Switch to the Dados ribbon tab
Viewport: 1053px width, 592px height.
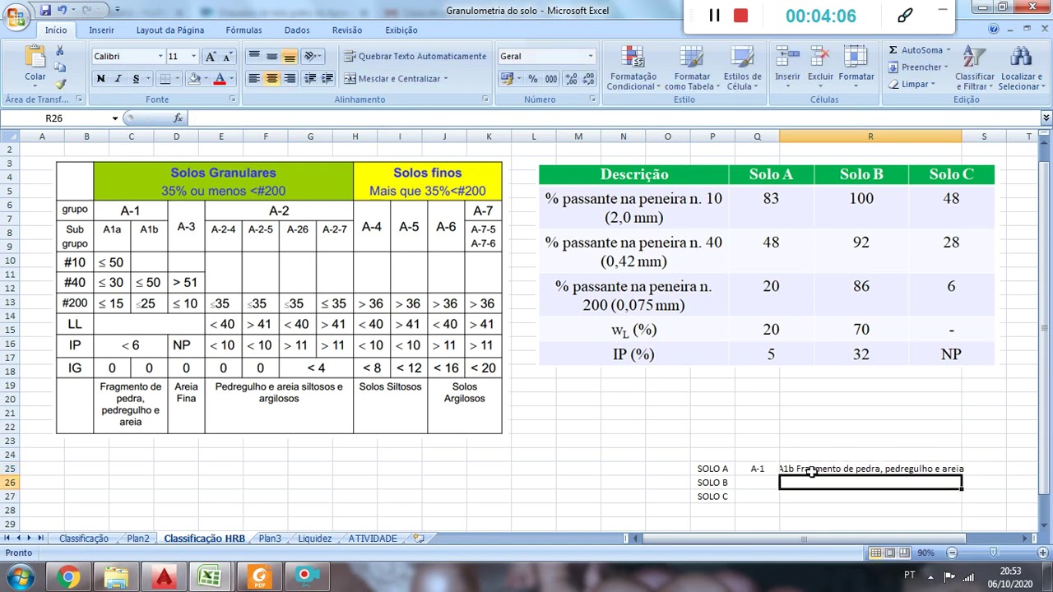[297, 30]
